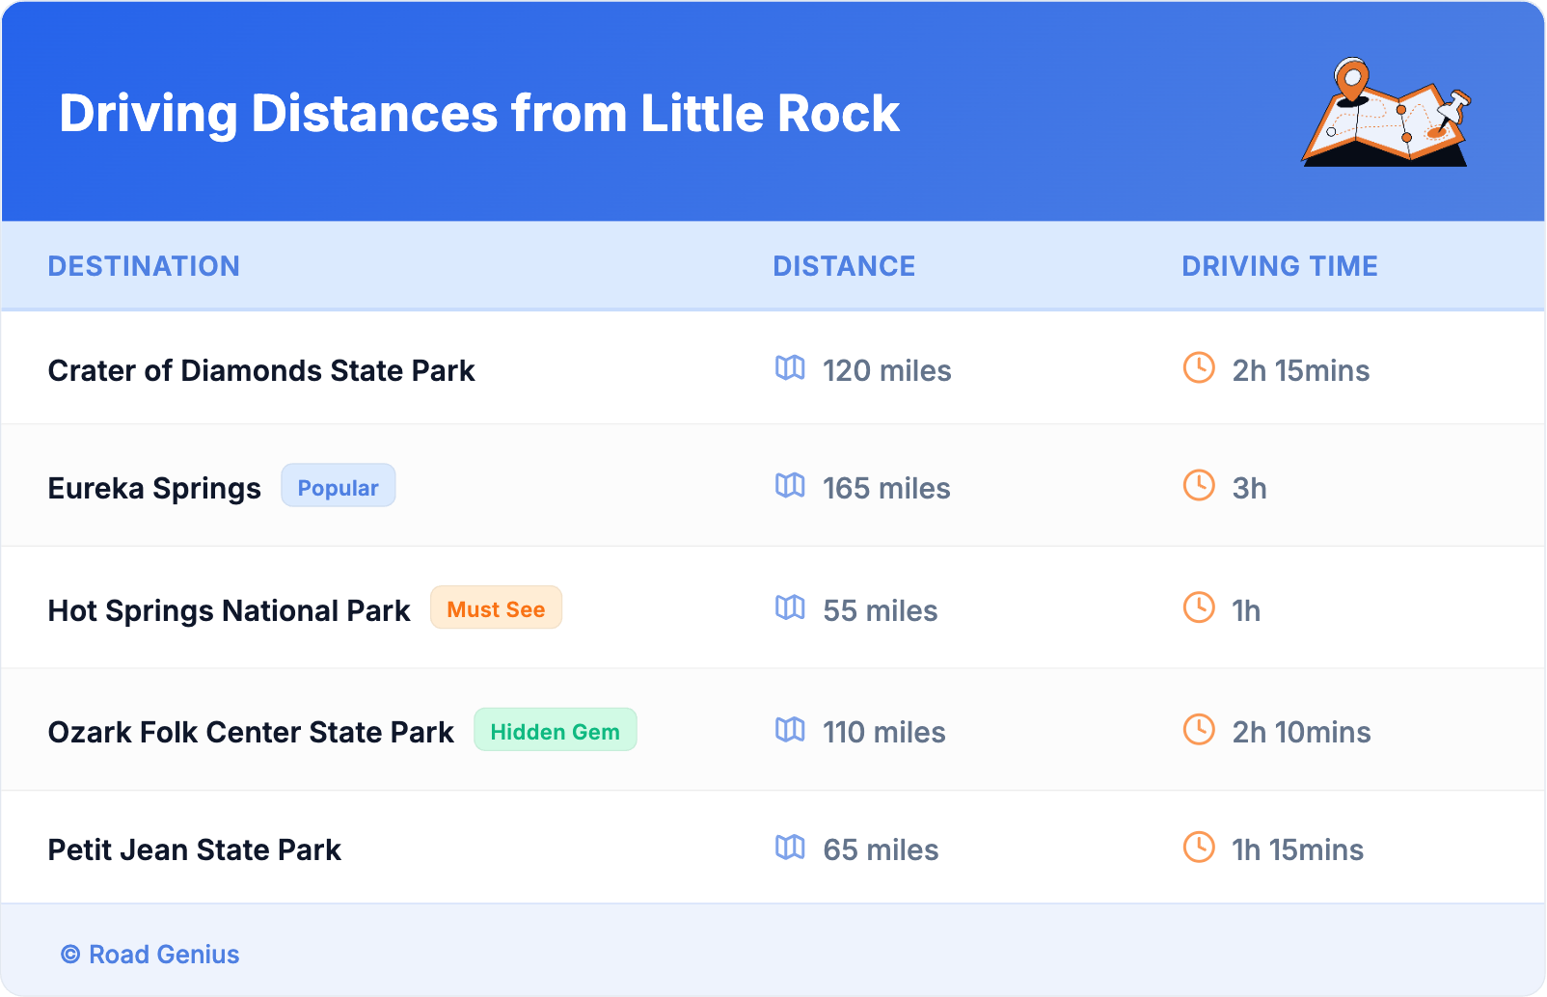Click the Destination column header
This screenshot has width=1547, height=997.
144,266
